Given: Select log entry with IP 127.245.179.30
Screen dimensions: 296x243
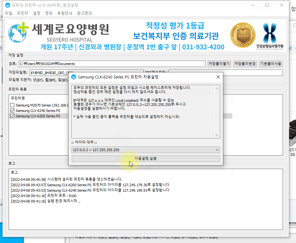Looking at the screenshot, I should [90, 185].
